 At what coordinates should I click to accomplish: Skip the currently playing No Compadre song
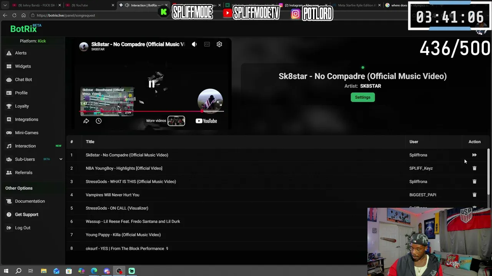click(474, 155)
